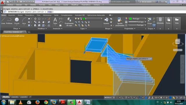The image size is (186, 105).
Task: Toggle ortho mode in status bar
Action: 123,98
